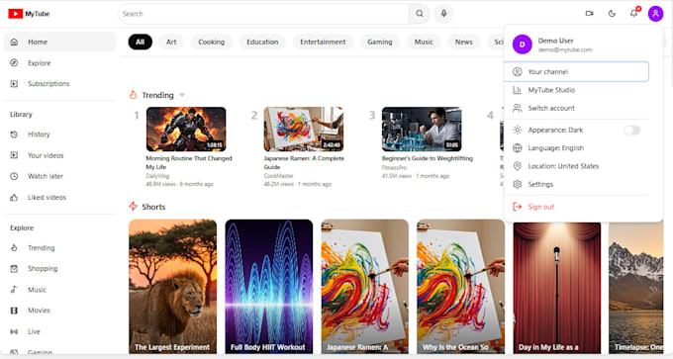Click FitnessPro channel name
The image size is (673, 359).
click(x=394, y=168)
